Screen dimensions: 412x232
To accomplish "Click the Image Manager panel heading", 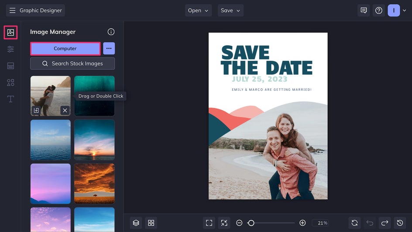I will coord(53,32).
